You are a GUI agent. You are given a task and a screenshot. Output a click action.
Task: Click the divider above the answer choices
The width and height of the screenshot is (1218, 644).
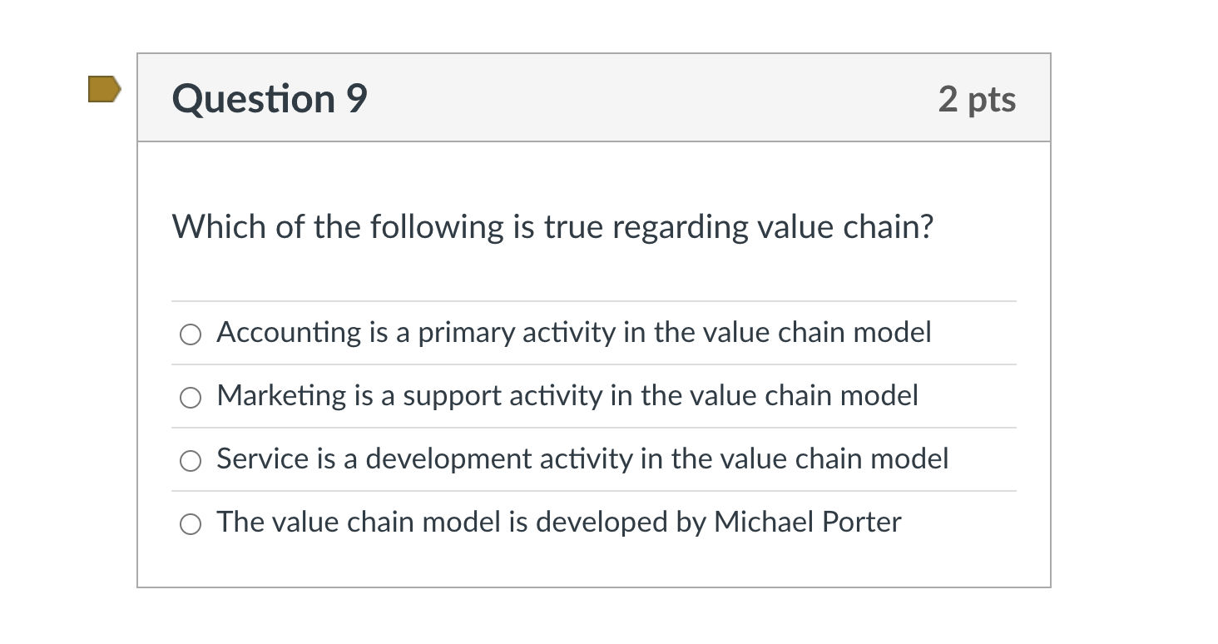tap(592, 301)
